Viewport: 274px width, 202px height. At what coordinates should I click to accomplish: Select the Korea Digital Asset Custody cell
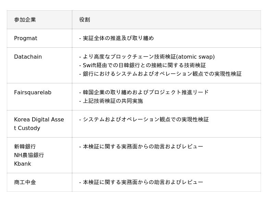39,123
